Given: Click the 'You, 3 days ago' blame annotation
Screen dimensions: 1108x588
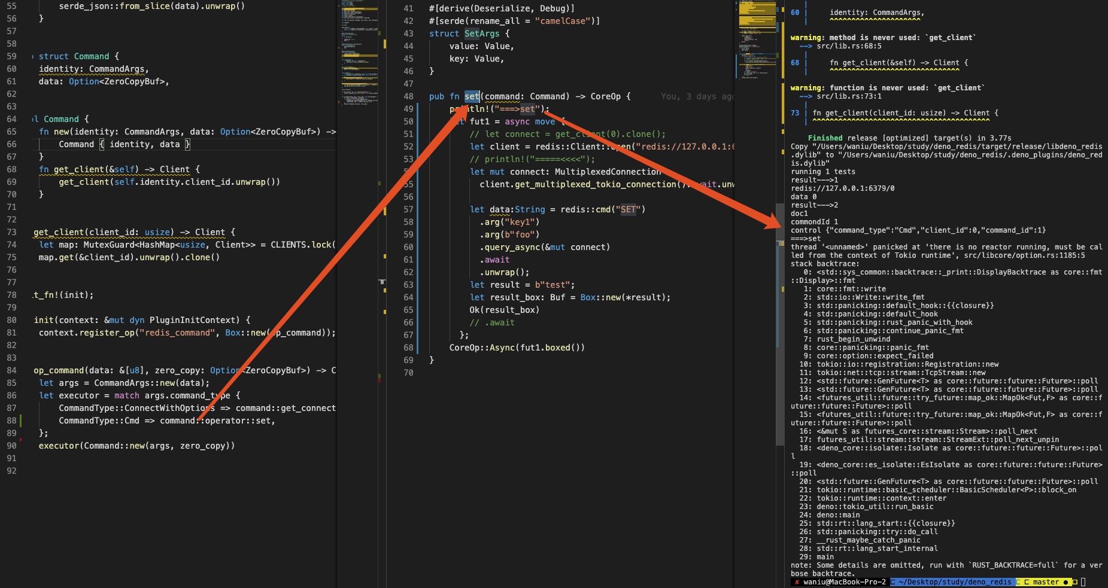Looking at the screenshot, I should point(697,96).
